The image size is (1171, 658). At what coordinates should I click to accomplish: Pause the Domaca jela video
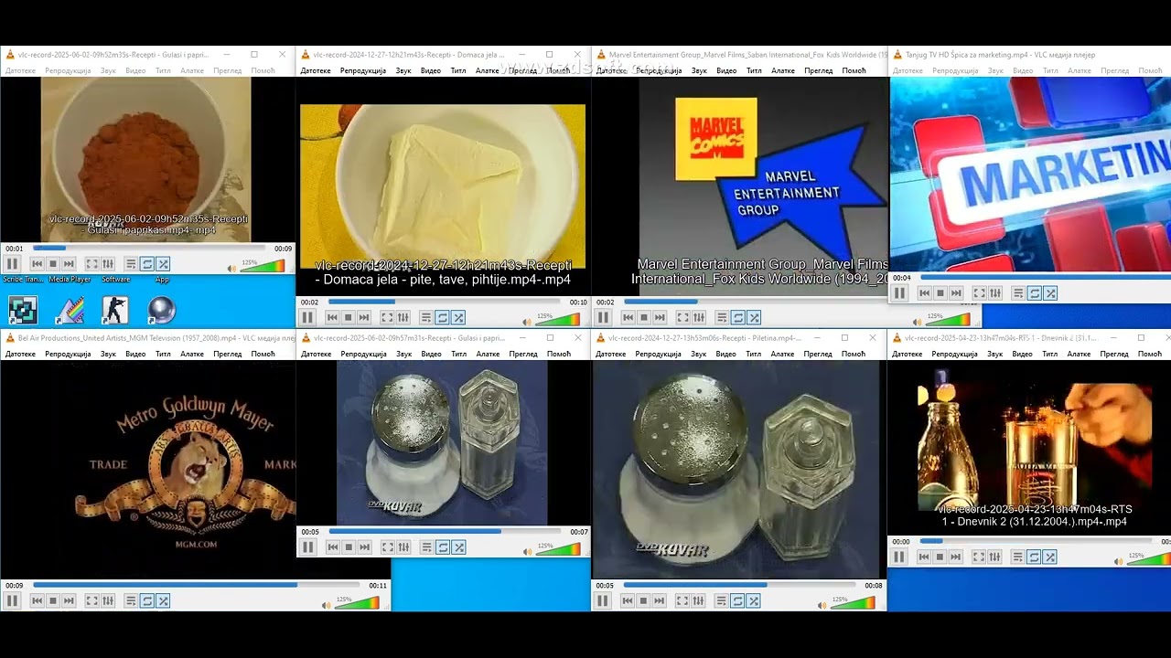click(x=307, y=317)
